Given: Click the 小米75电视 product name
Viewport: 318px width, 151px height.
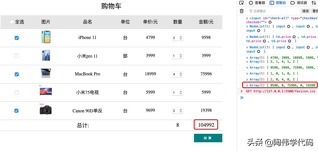Looking at the screenshot, I should pyautogui.click(x=87, y=92).
